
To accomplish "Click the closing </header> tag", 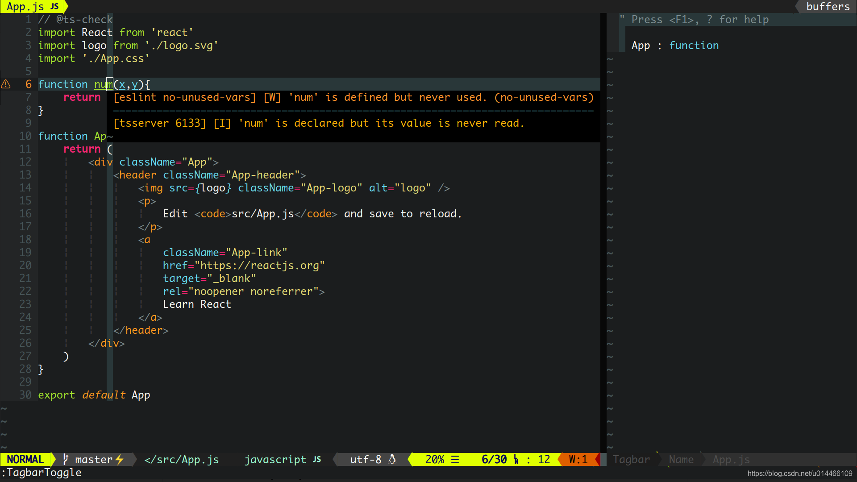I will click(141, 330).
